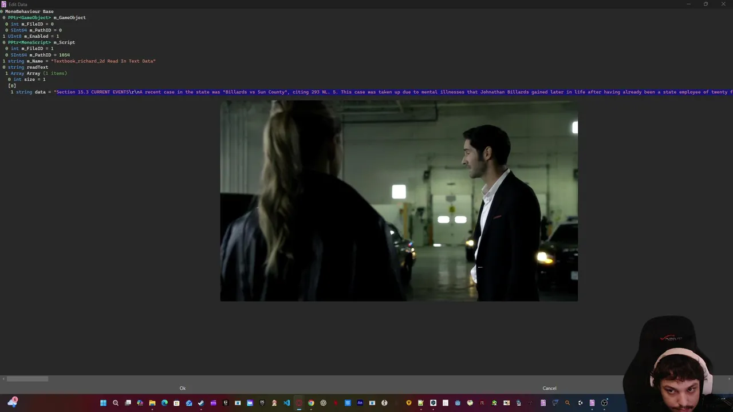Open OBS Studio from the taskbar

[x=604, y=403]
